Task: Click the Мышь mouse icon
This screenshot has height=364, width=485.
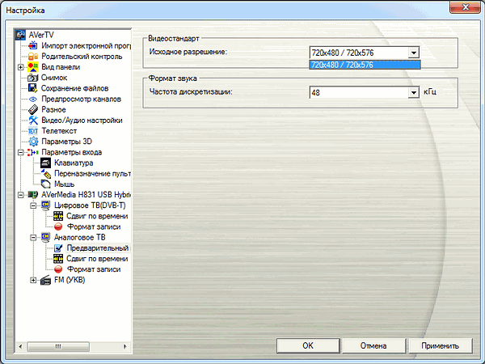Action: point(45,184)
